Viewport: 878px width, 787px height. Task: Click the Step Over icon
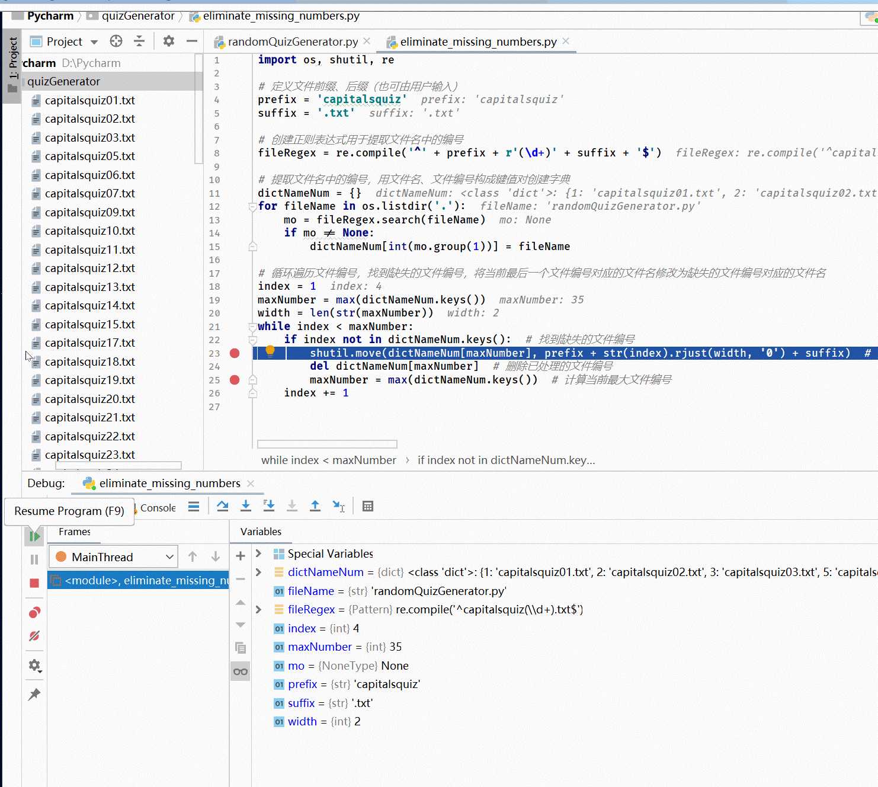223,506
